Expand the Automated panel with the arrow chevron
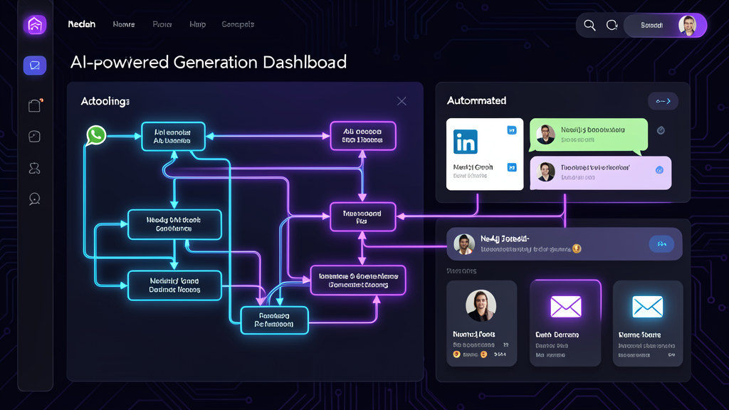The image size is (729, 410). click(x=662, y=101)
